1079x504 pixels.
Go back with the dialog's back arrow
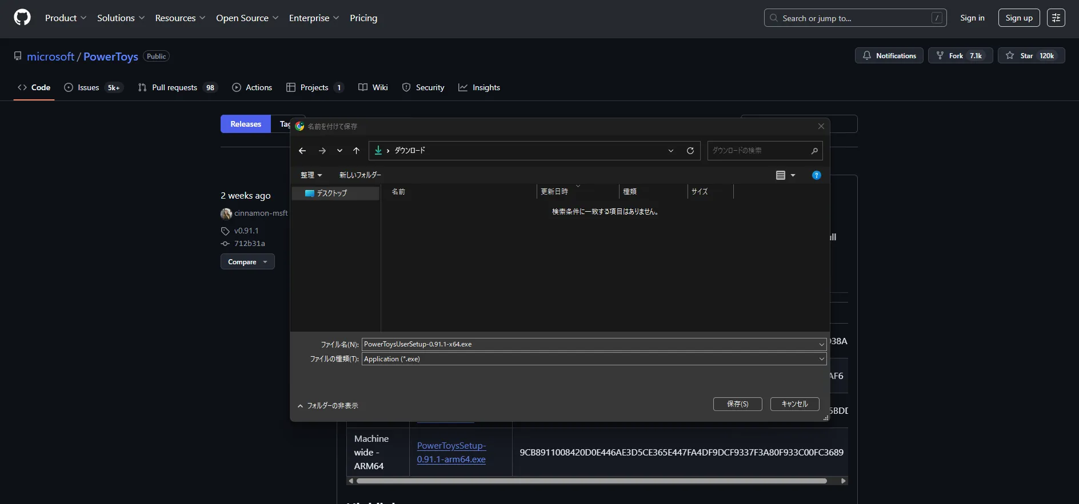click(302, 151)
